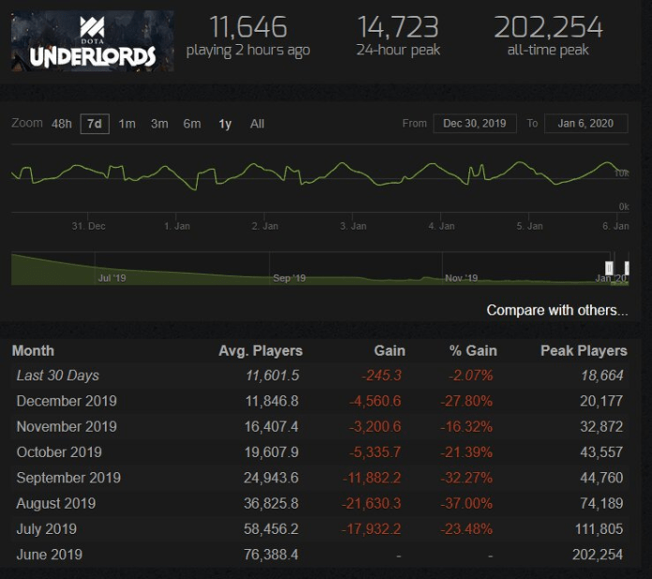
Task: Click the Peak Players column header
Action: [x=584, y=350]
